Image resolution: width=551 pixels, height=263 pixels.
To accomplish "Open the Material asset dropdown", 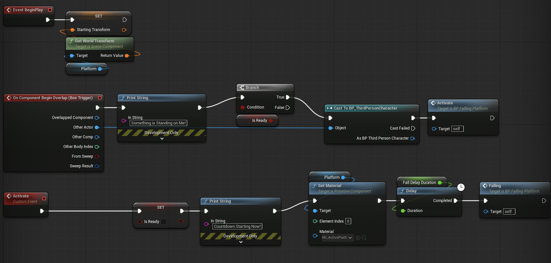I will point(337,238).
